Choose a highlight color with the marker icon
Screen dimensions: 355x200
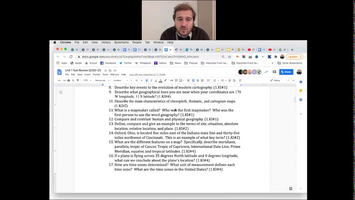(165, 81)
